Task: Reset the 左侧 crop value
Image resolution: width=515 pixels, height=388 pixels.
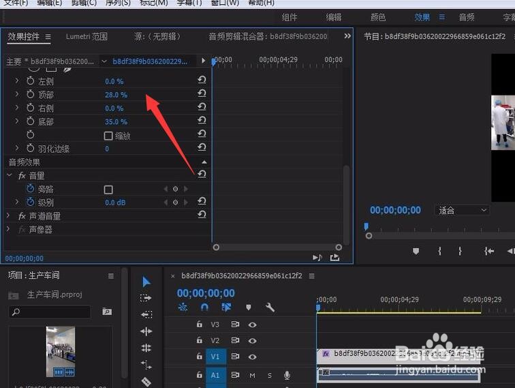Action: point(202,80)
